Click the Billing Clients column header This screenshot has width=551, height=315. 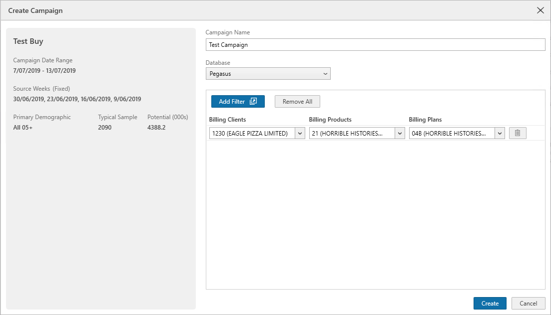[x=227, y=120]
